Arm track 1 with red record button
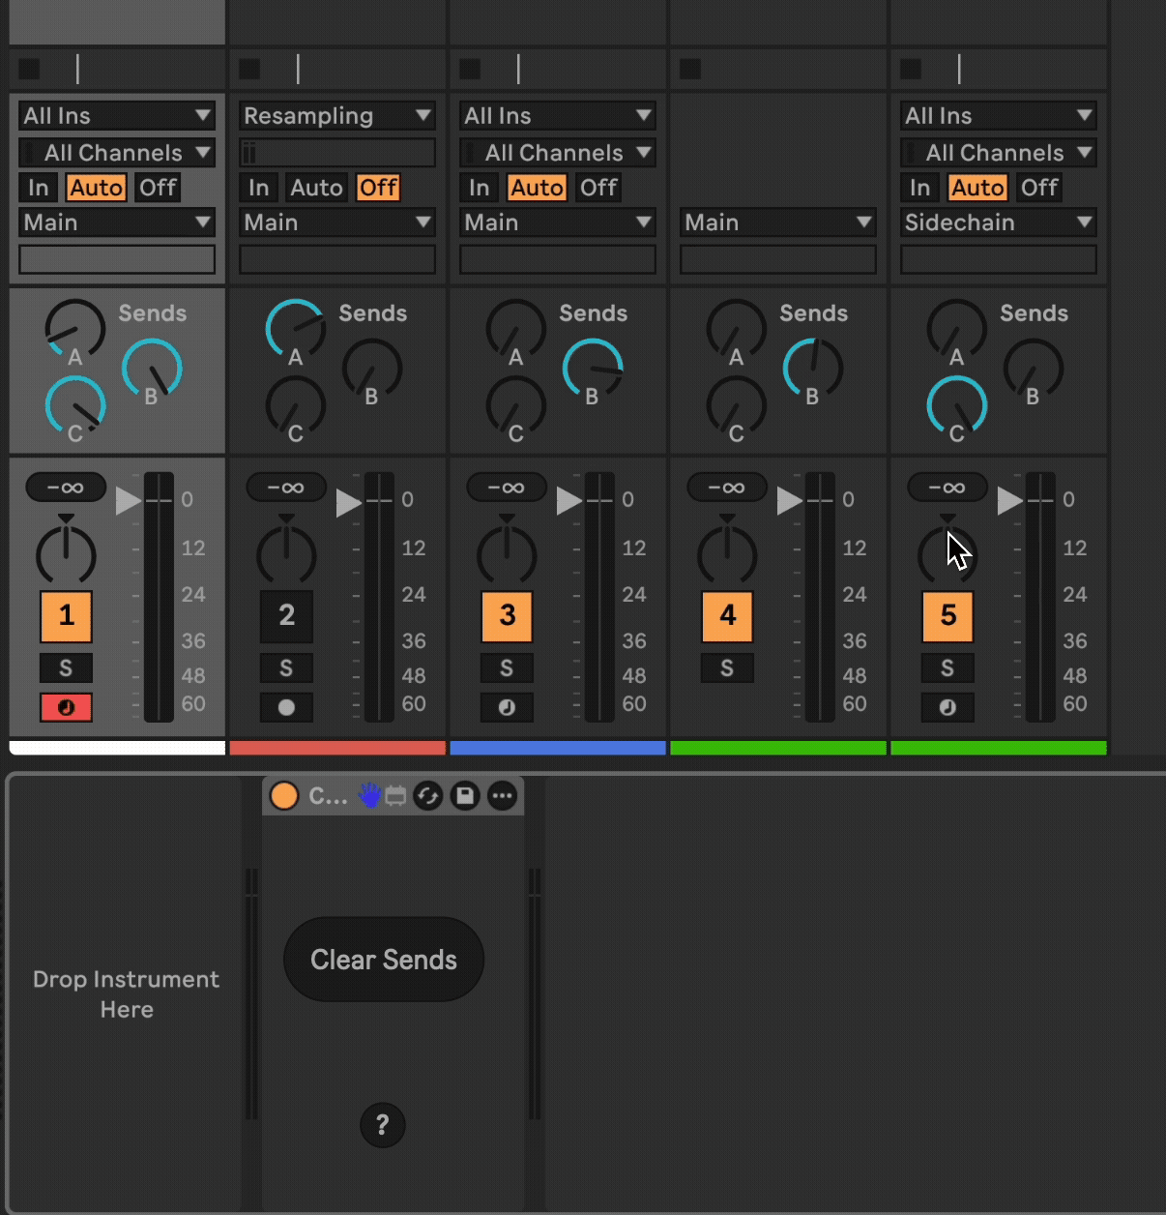Image resolution: width=1166 pixels, height=1215 pixels. pos(66,707)
